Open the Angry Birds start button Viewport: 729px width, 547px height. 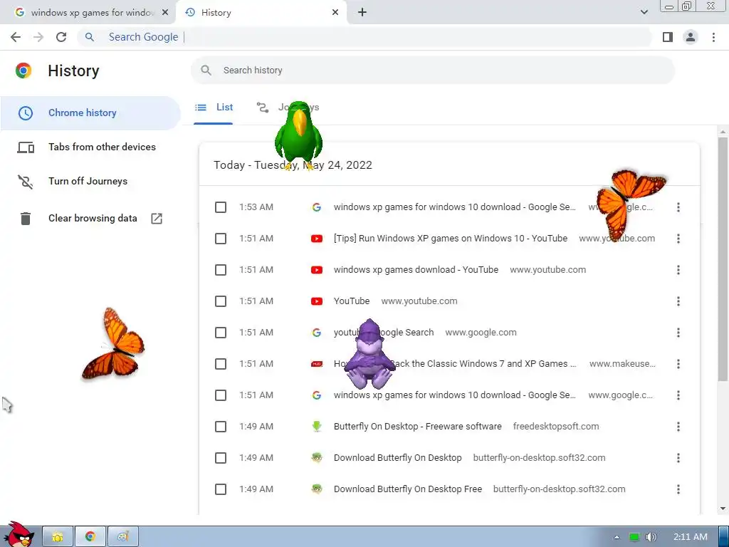pos(18,534)
